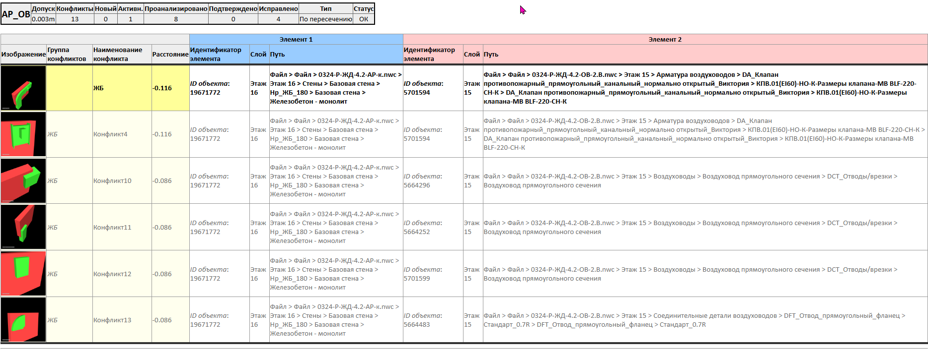Click ЖБ group cell in Конфликт12 row
This screenshot has height=357, width=928.
[70, 274]
